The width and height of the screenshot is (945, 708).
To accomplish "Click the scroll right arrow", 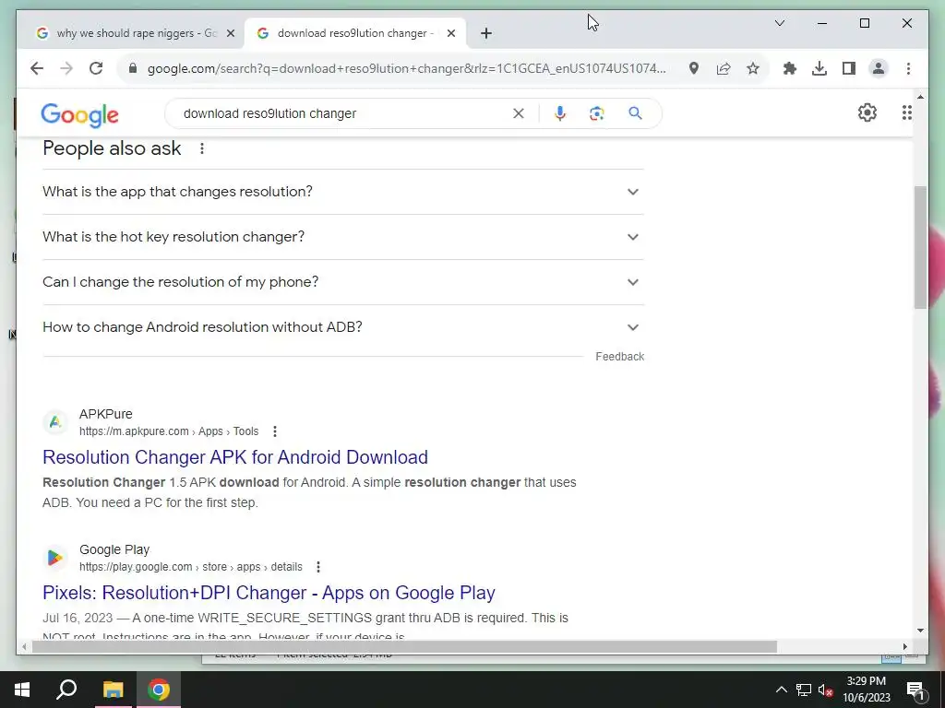I will click(904, 646).
